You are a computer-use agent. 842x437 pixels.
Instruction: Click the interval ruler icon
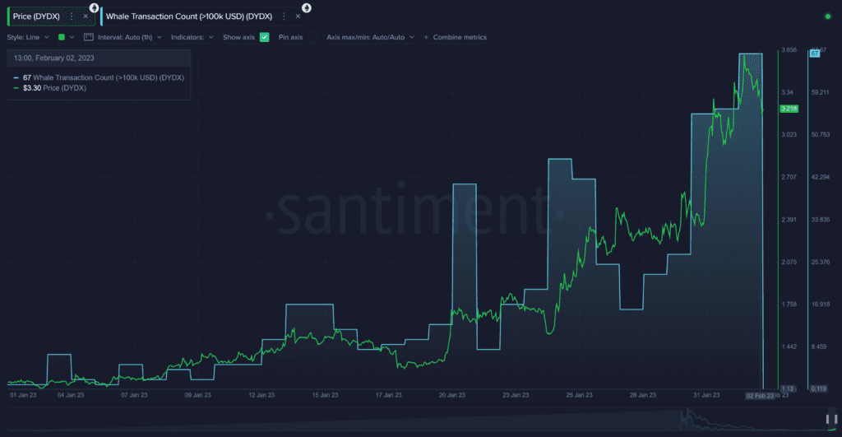89,37
